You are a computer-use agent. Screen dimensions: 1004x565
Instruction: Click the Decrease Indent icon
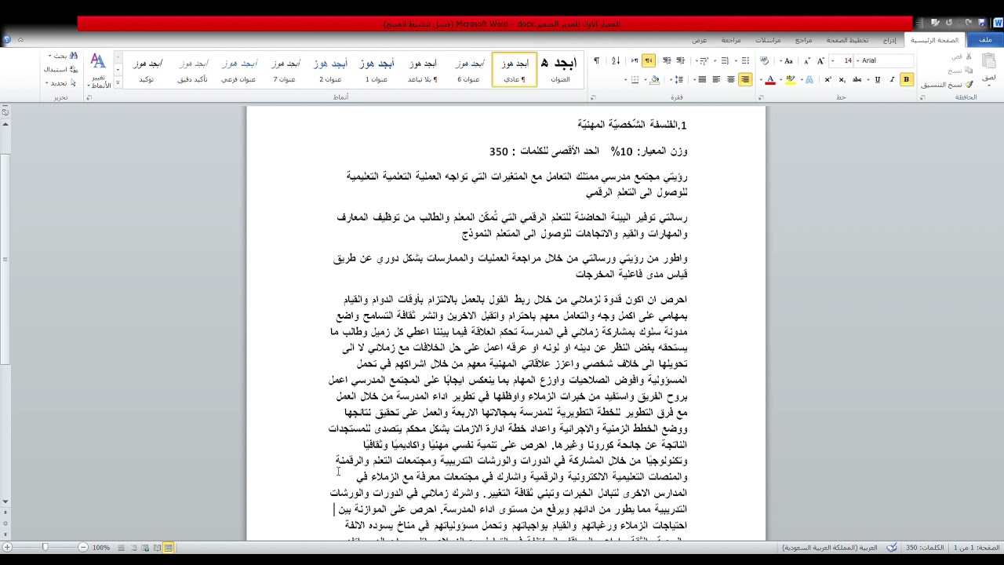(681, 60)
